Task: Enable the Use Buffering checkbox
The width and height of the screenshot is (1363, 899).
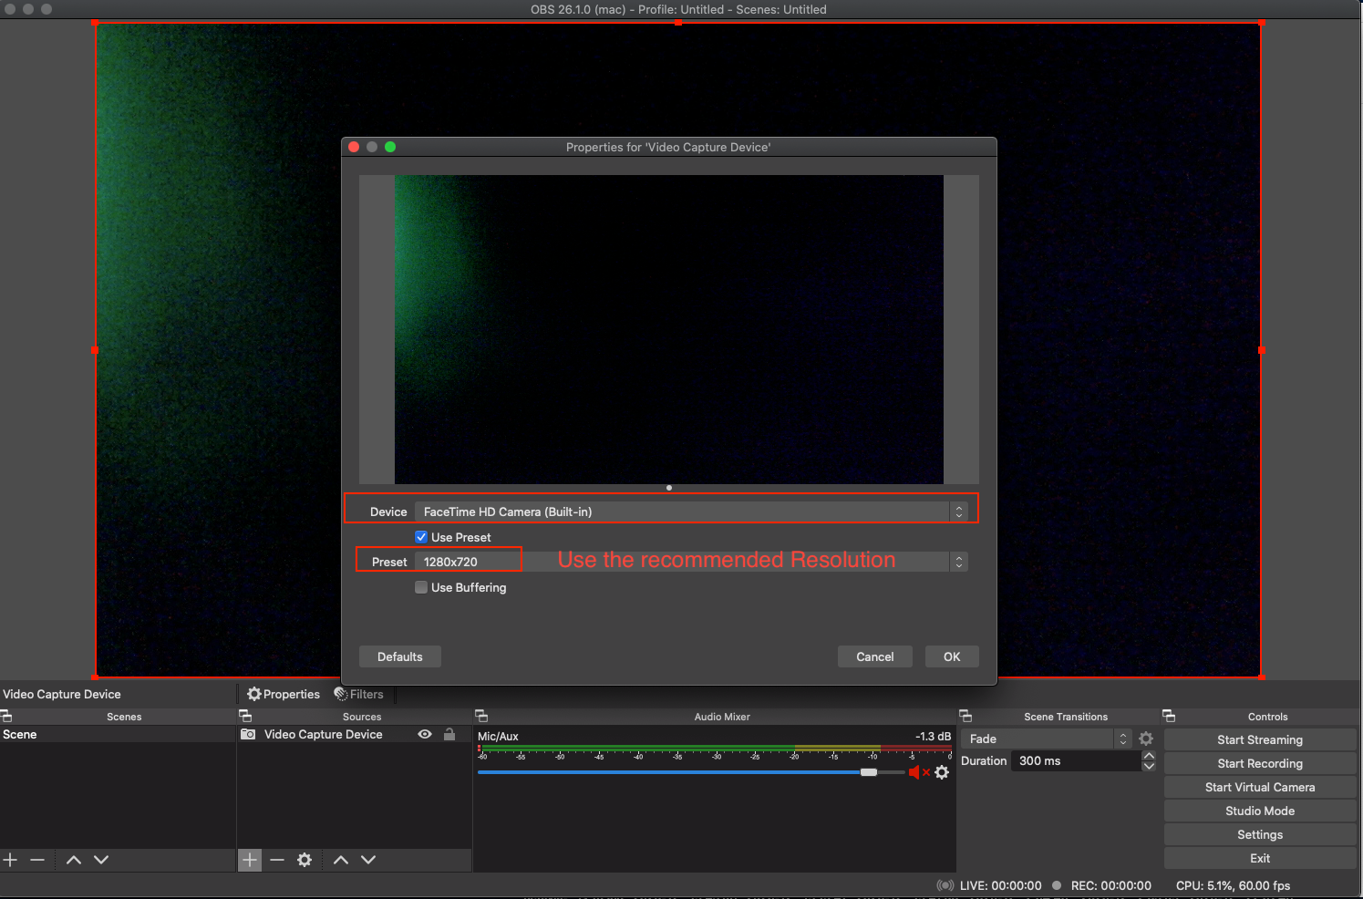Action: tap(421, 587)
